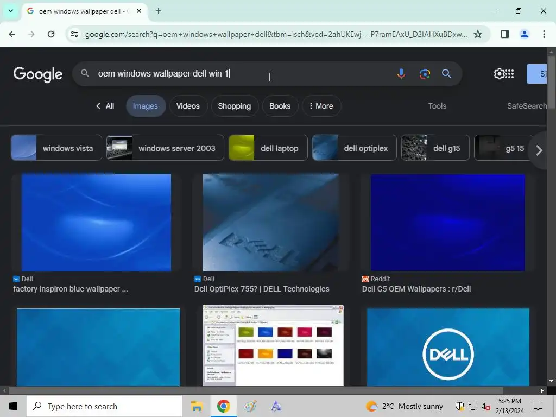Open Quick Settings gear icon
The width and height of the screenshot is (556, 417).
pos(499,74)
